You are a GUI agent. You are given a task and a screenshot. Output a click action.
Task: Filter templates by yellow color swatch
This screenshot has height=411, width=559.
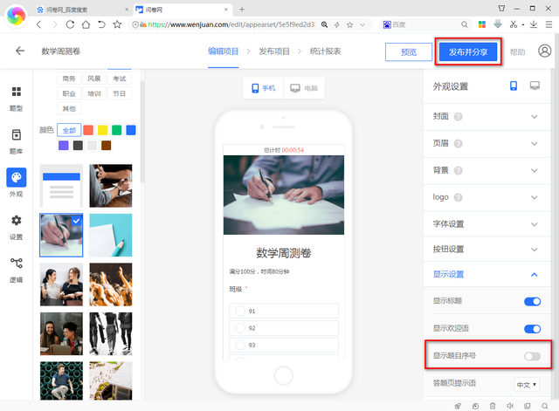(x=102, y=130)
